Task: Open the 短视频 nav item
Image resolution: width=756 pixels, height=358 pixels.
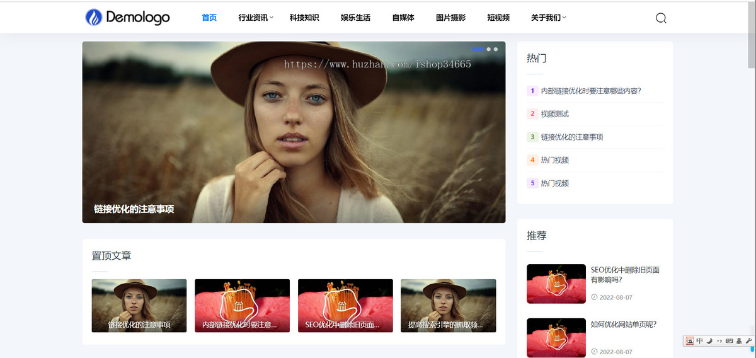Action: [x=498, y=18]
